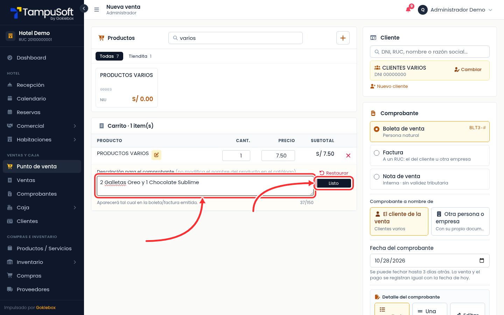Open the notifications bell
504x315 pixels.
[x=408, y=9]
